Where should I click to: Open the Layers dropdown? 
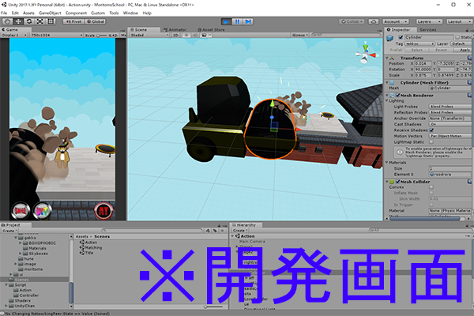point(426,22)
